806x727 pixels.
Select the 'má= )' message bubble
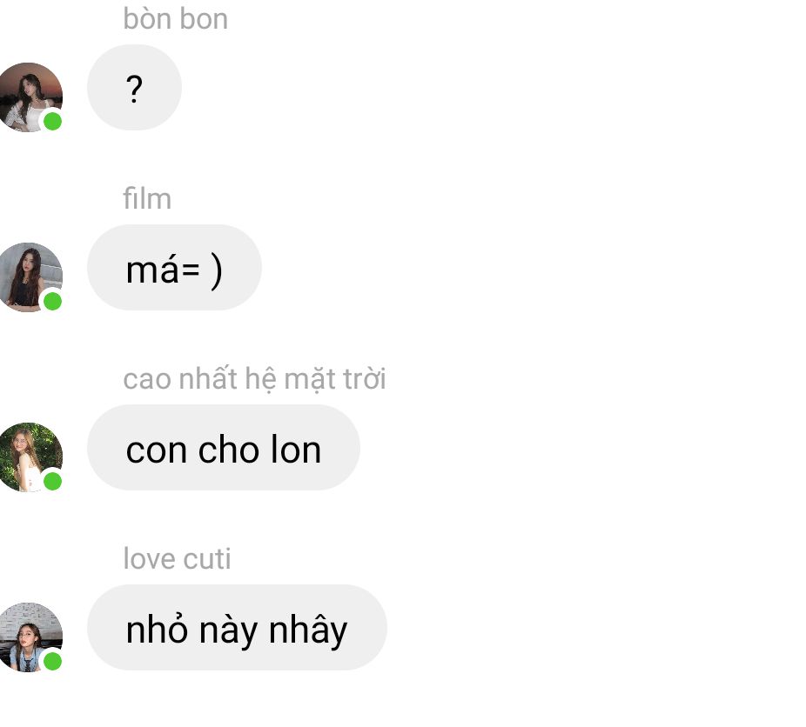(x=174, y=268)
